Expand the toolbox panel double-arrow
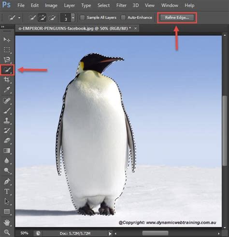Screen dimensions: 229x237 point(3,27)
